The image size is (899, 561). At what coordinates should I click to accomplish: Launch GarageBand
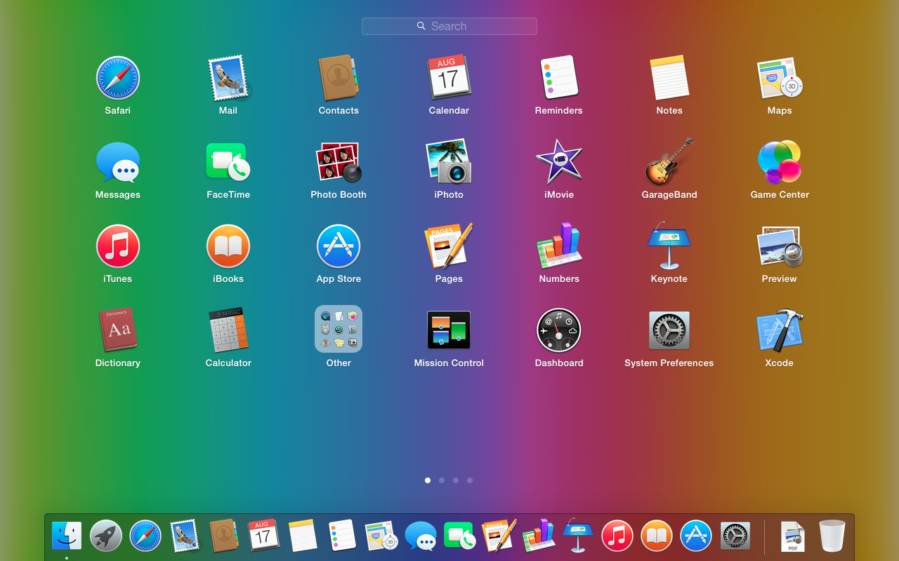coord(669,162)
